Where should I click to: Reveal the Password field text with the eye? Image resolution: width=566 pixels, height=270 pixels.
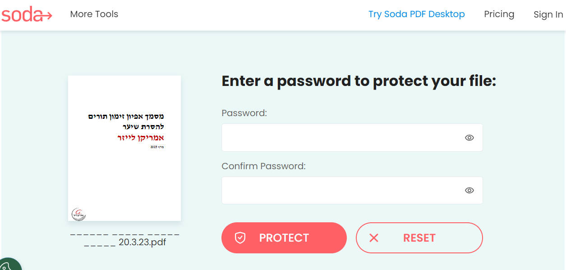(469, 137)
